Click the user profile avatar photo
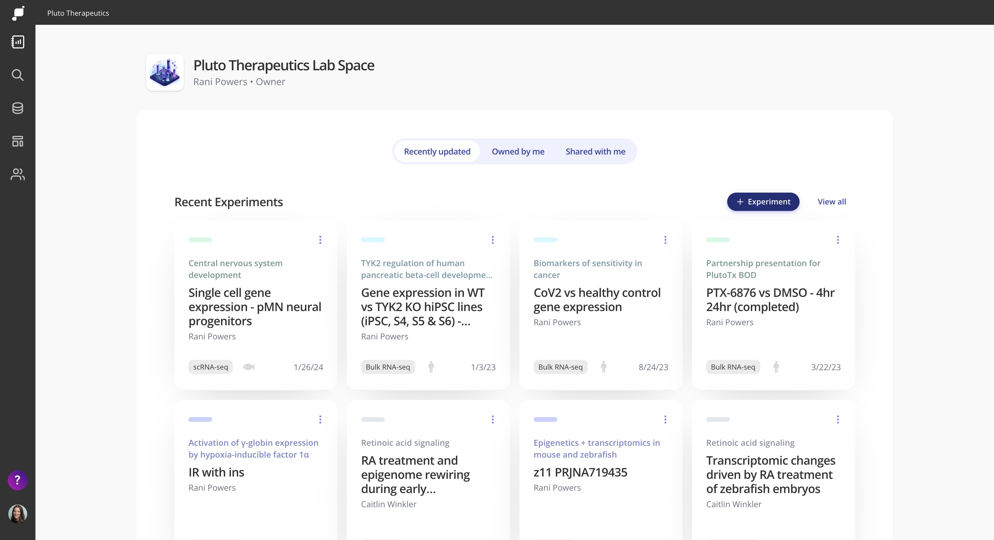The image size is (994, 540). (x=18, y=514)
